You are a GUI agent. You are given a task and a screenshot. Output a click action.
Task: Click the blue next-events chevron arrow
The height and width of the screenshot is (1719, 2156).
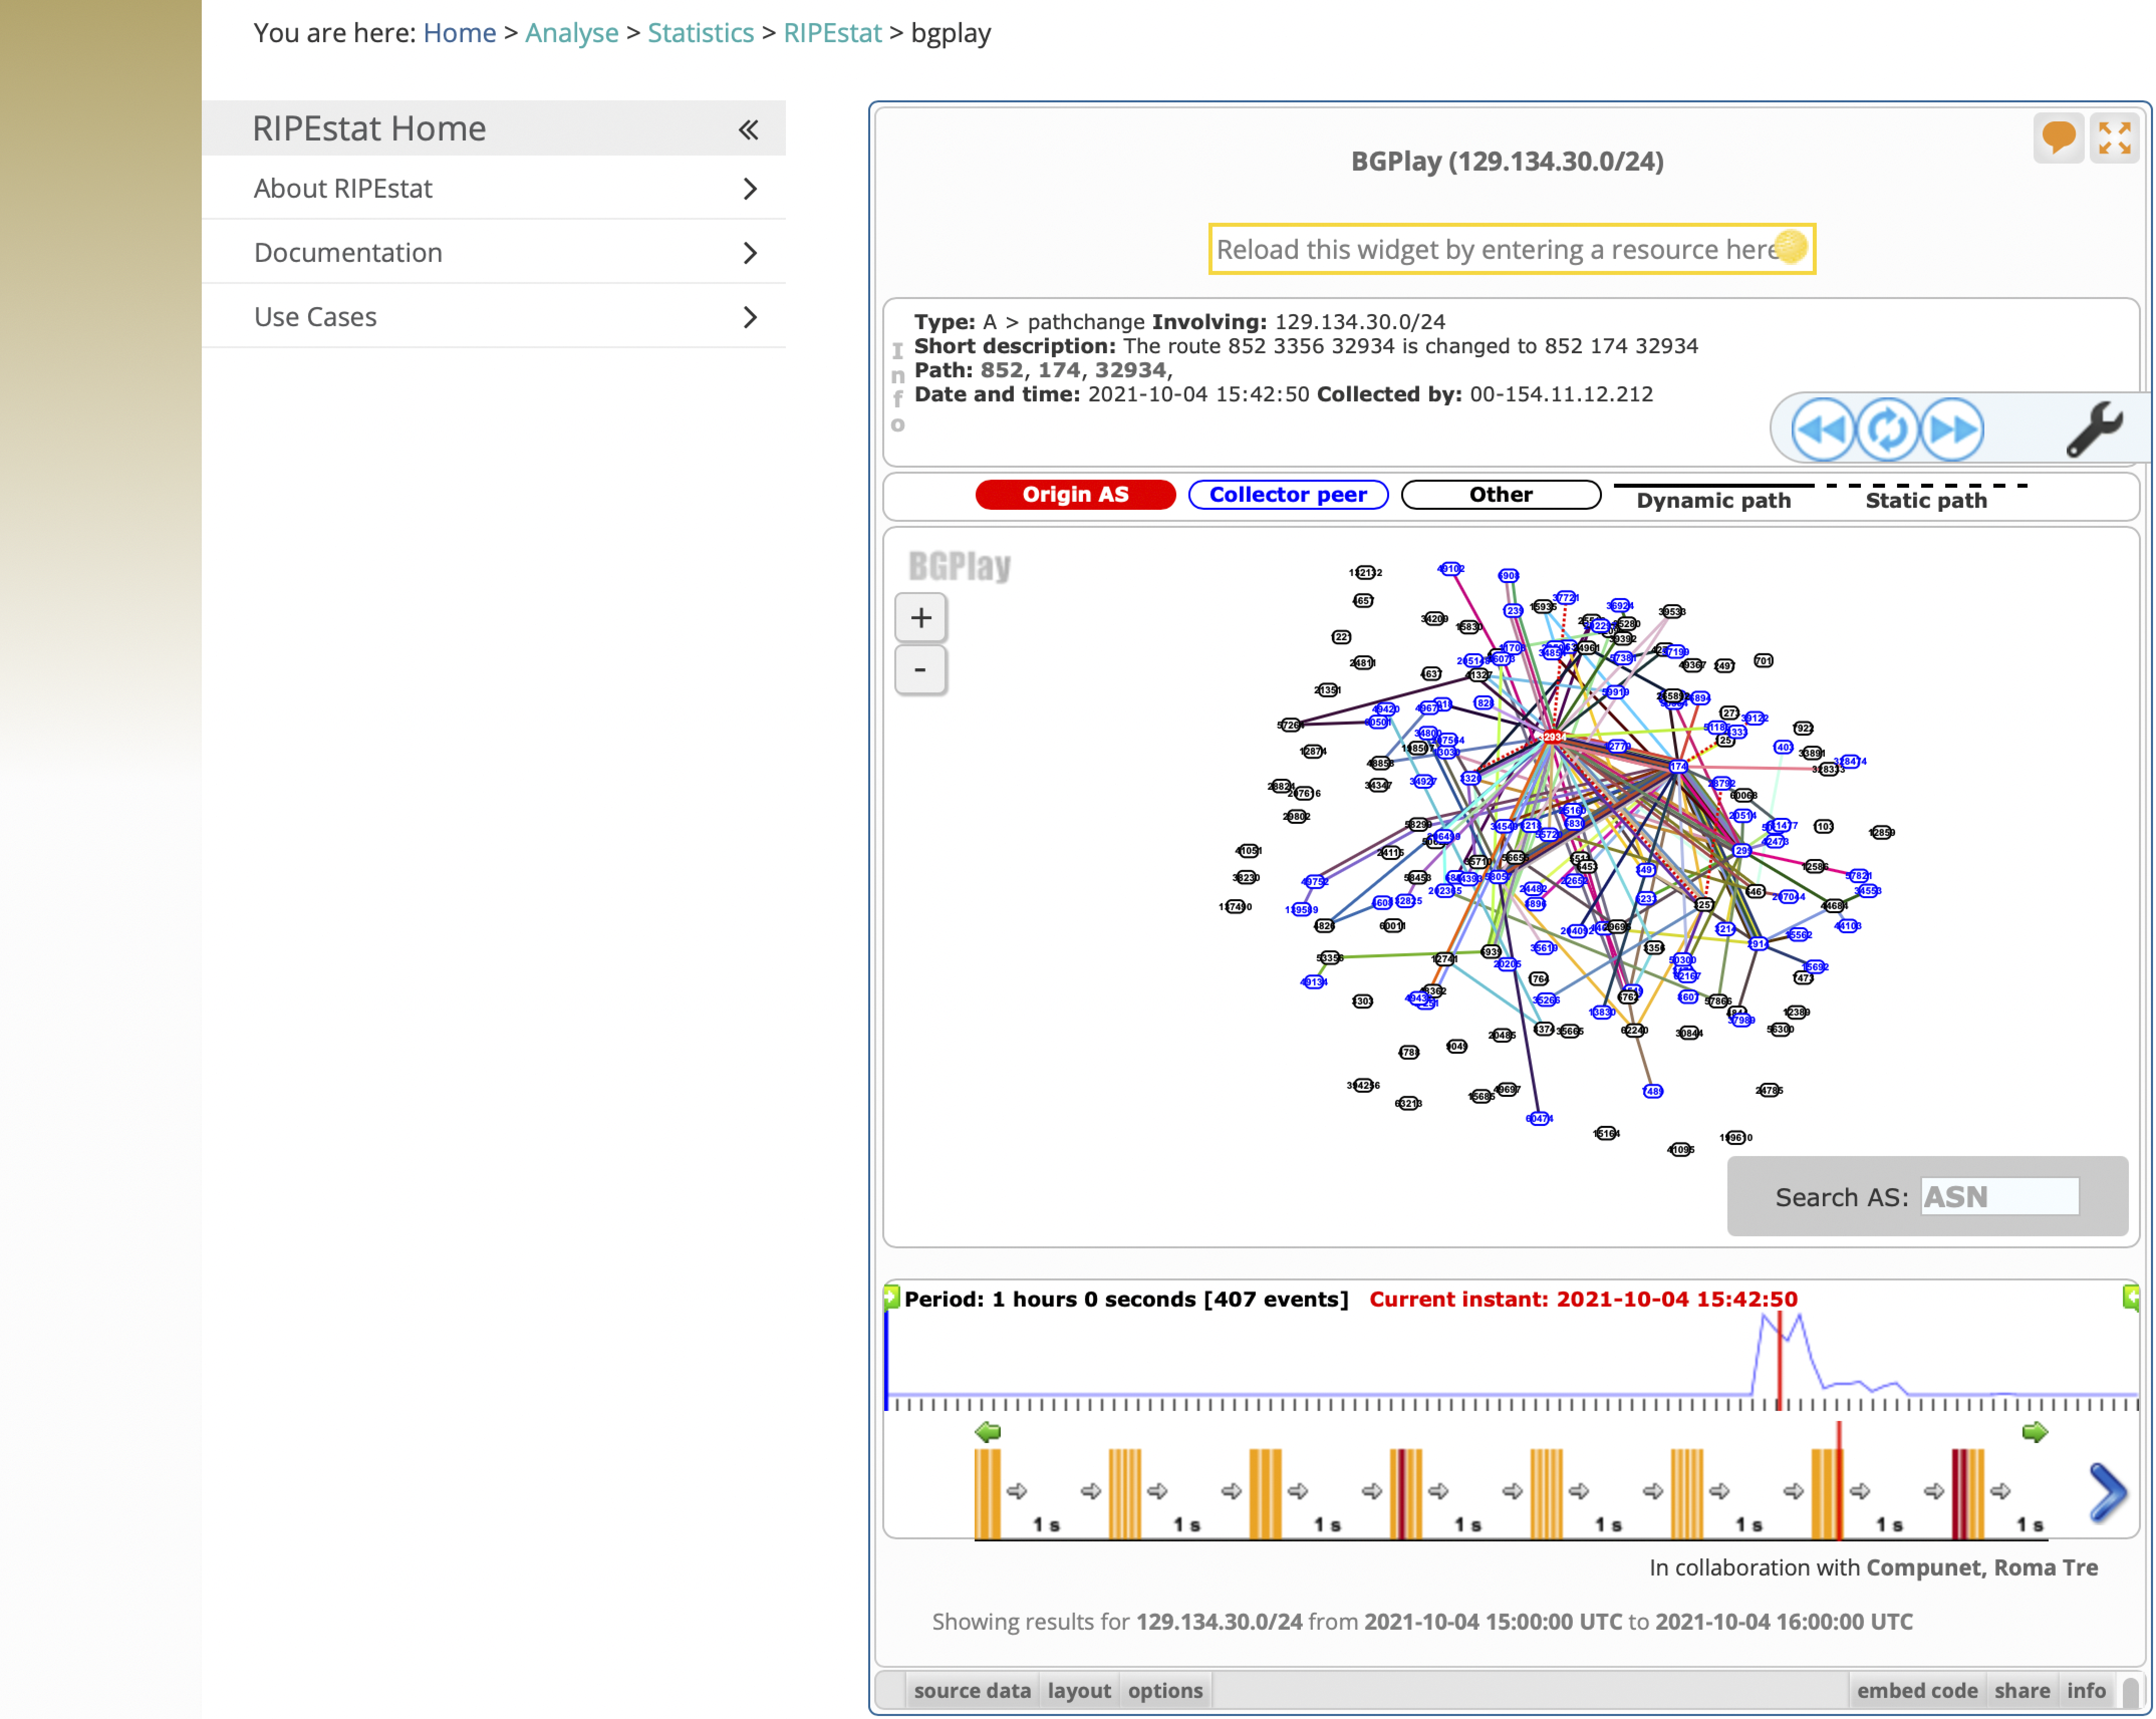click(x=2107, y=1492)
